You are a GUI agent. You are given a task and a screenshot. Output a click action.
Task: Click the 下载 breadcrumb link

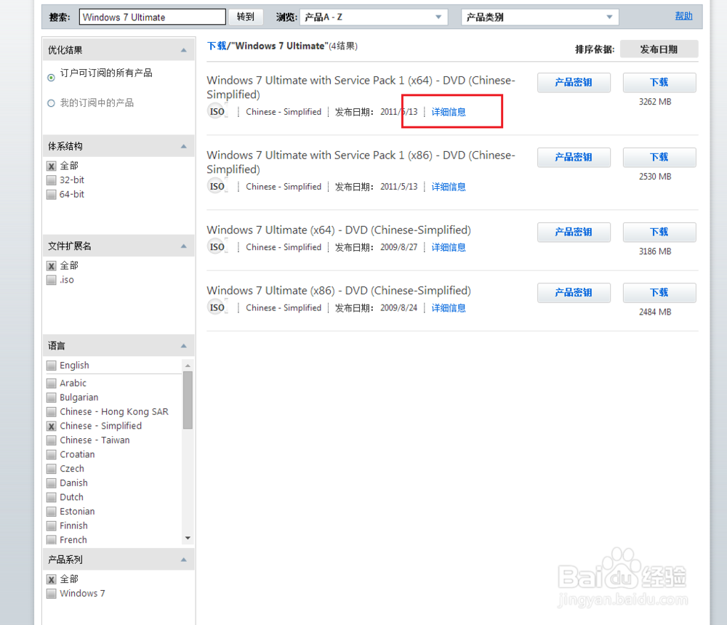pyautogui.click(x=217, y=46)
